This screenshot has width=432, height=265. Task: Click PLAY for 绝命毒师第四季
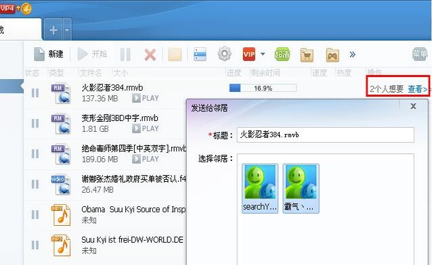click(146, 159)
